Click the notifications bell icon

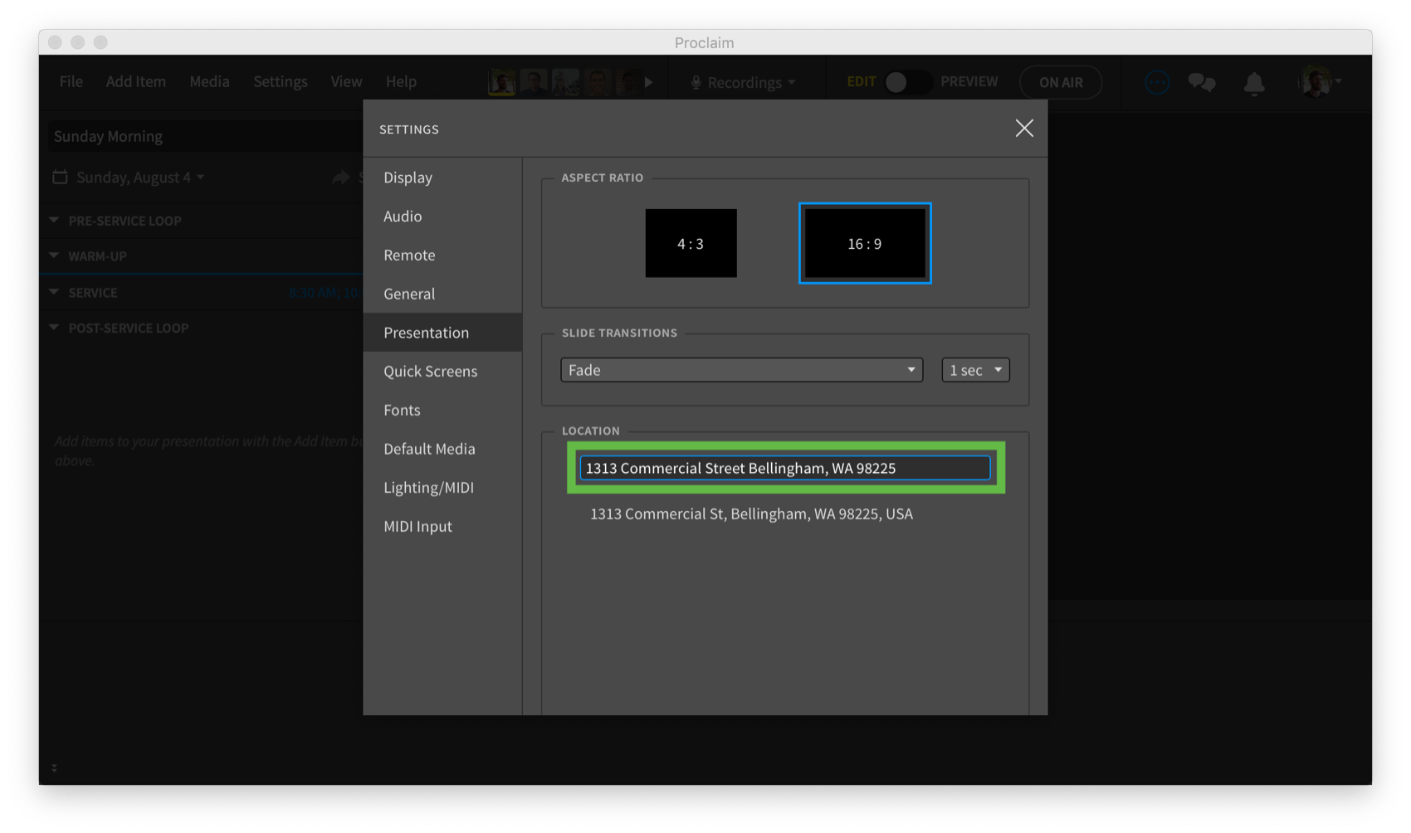(1253, 83)
